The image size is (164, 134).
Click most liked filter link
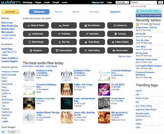coord(39,66)
